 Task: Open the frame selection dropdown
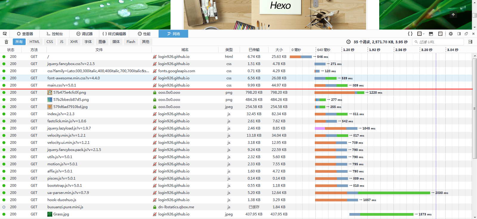click(421, 34)
